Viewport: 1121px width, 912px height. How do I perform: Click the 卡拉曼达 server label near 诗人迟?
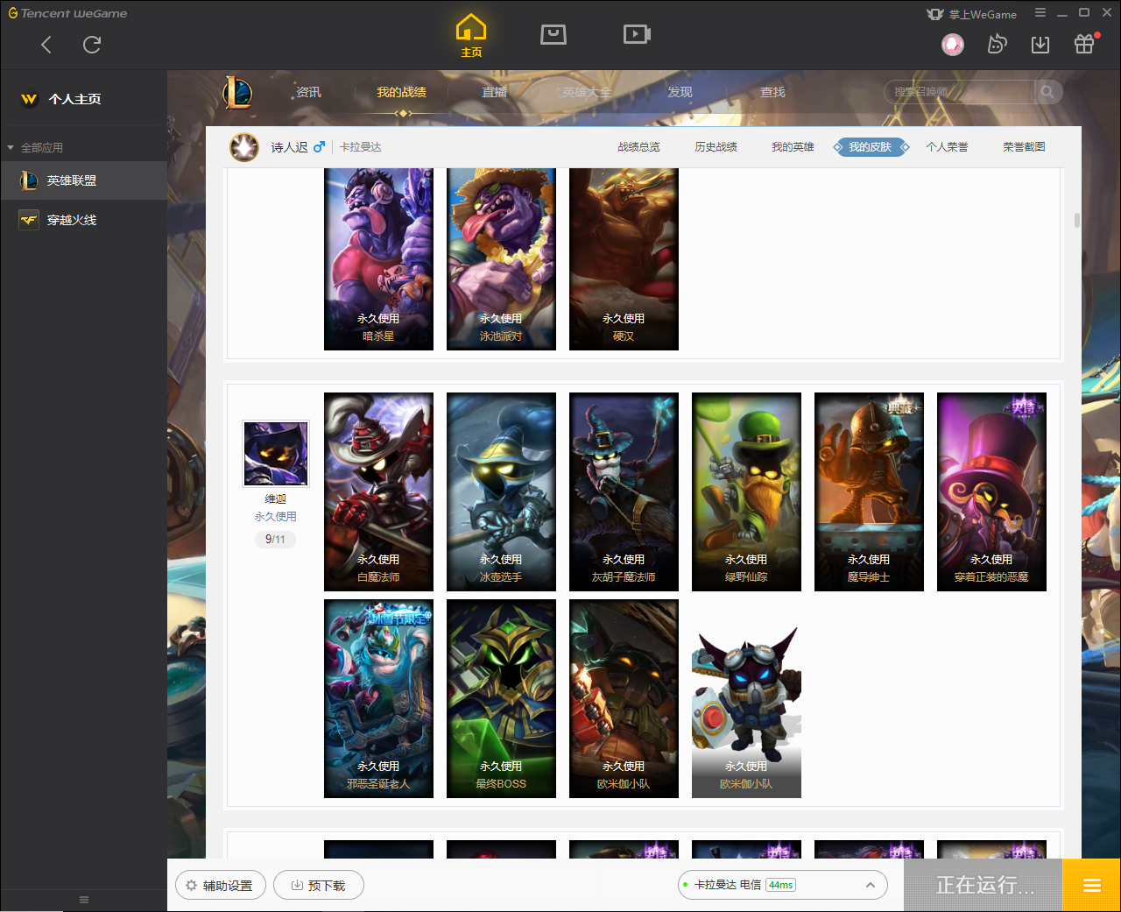361,147
